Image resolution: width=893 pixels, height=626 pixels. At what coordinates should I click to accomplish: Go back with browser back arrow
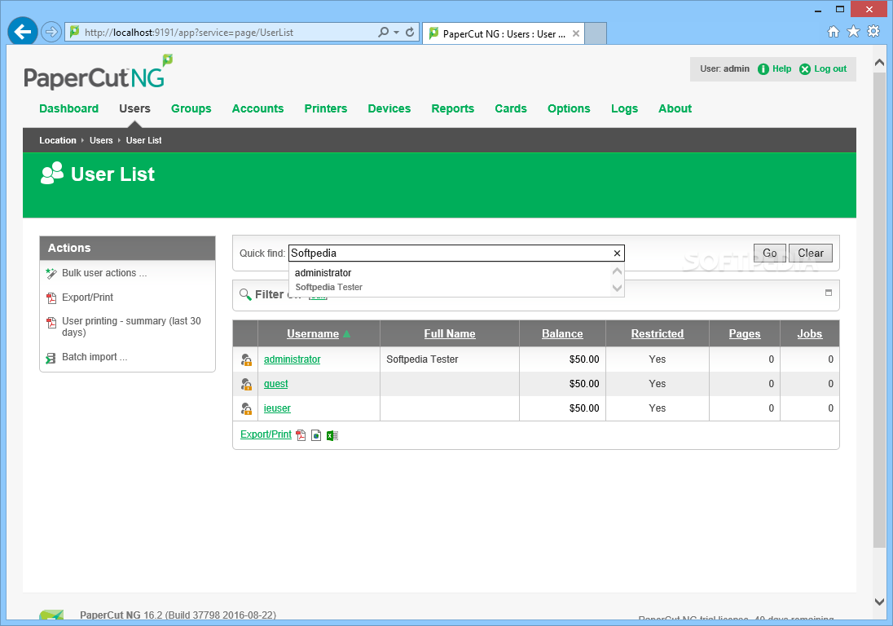coord(23,31)
